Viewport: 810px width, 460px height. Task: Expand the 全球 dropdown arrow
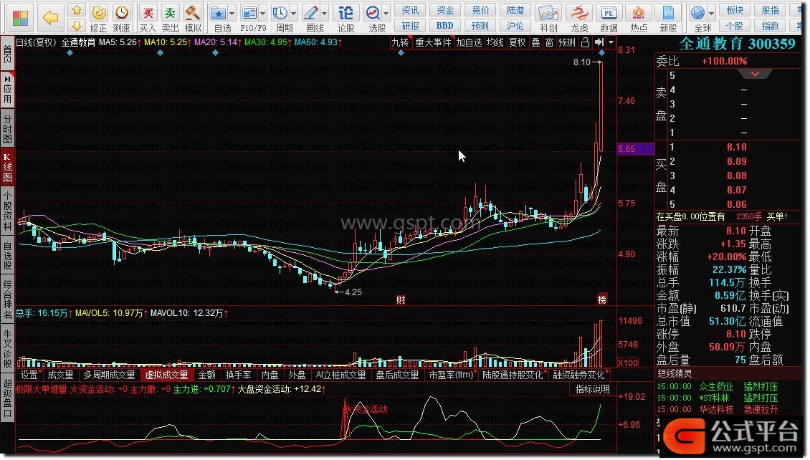pos(711,14)
